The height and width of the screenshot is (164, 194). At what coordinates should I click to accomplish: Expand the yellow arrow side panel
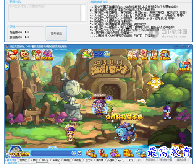(x=6, y=66)
